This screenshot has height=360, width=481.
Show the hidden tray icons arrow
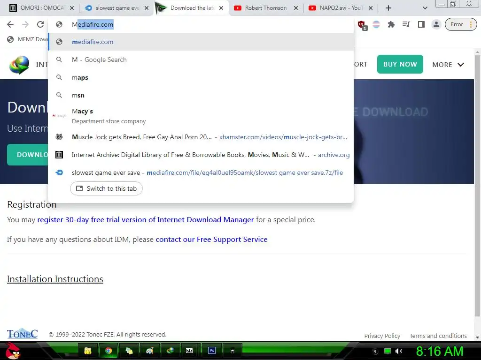click(x=375, y=352)
